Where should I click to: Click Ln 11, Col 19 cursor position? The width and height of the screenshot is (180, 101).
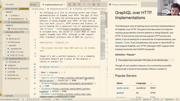pos(136,99)
